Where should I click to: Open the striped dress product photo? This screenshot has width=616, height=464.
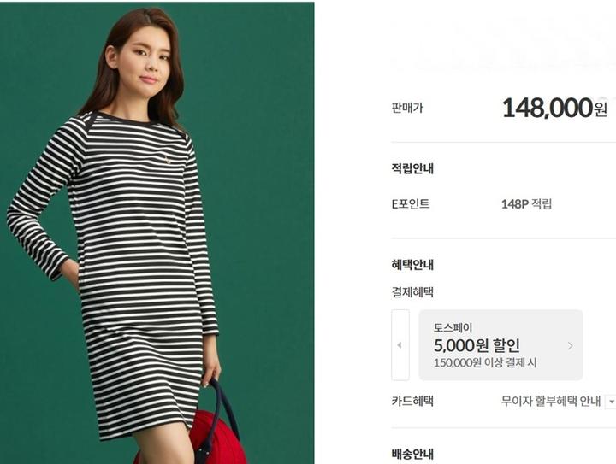157,233
